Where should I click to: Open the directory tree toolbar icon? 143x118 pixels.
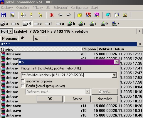[12, 15]
